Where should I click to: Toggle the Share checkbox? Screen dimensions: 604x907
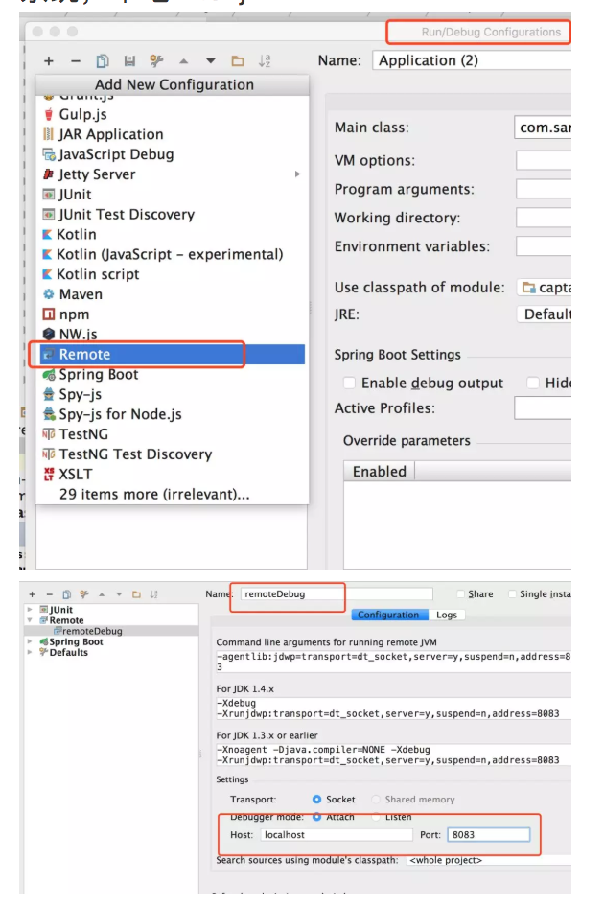point(461,594)
